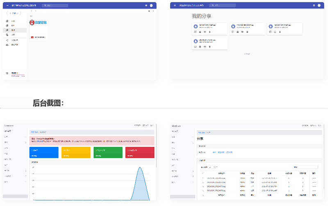
Task: Open the first share card's link icon
Action: coord(195,32)
